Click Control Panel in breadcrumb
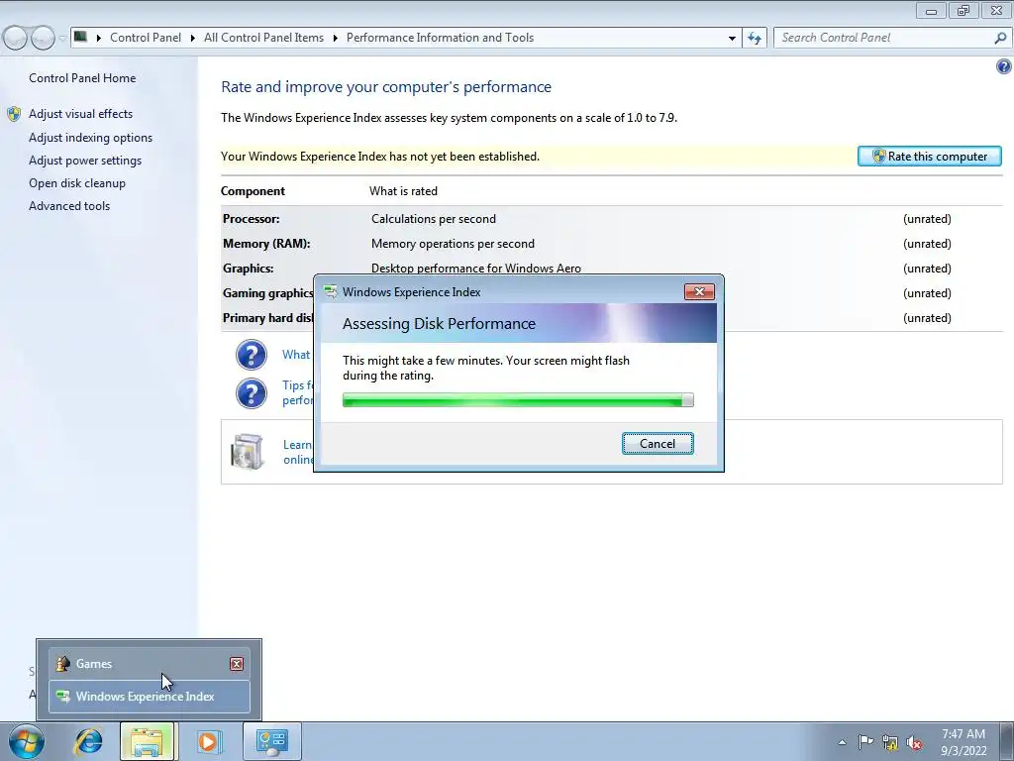 [146, 38]
